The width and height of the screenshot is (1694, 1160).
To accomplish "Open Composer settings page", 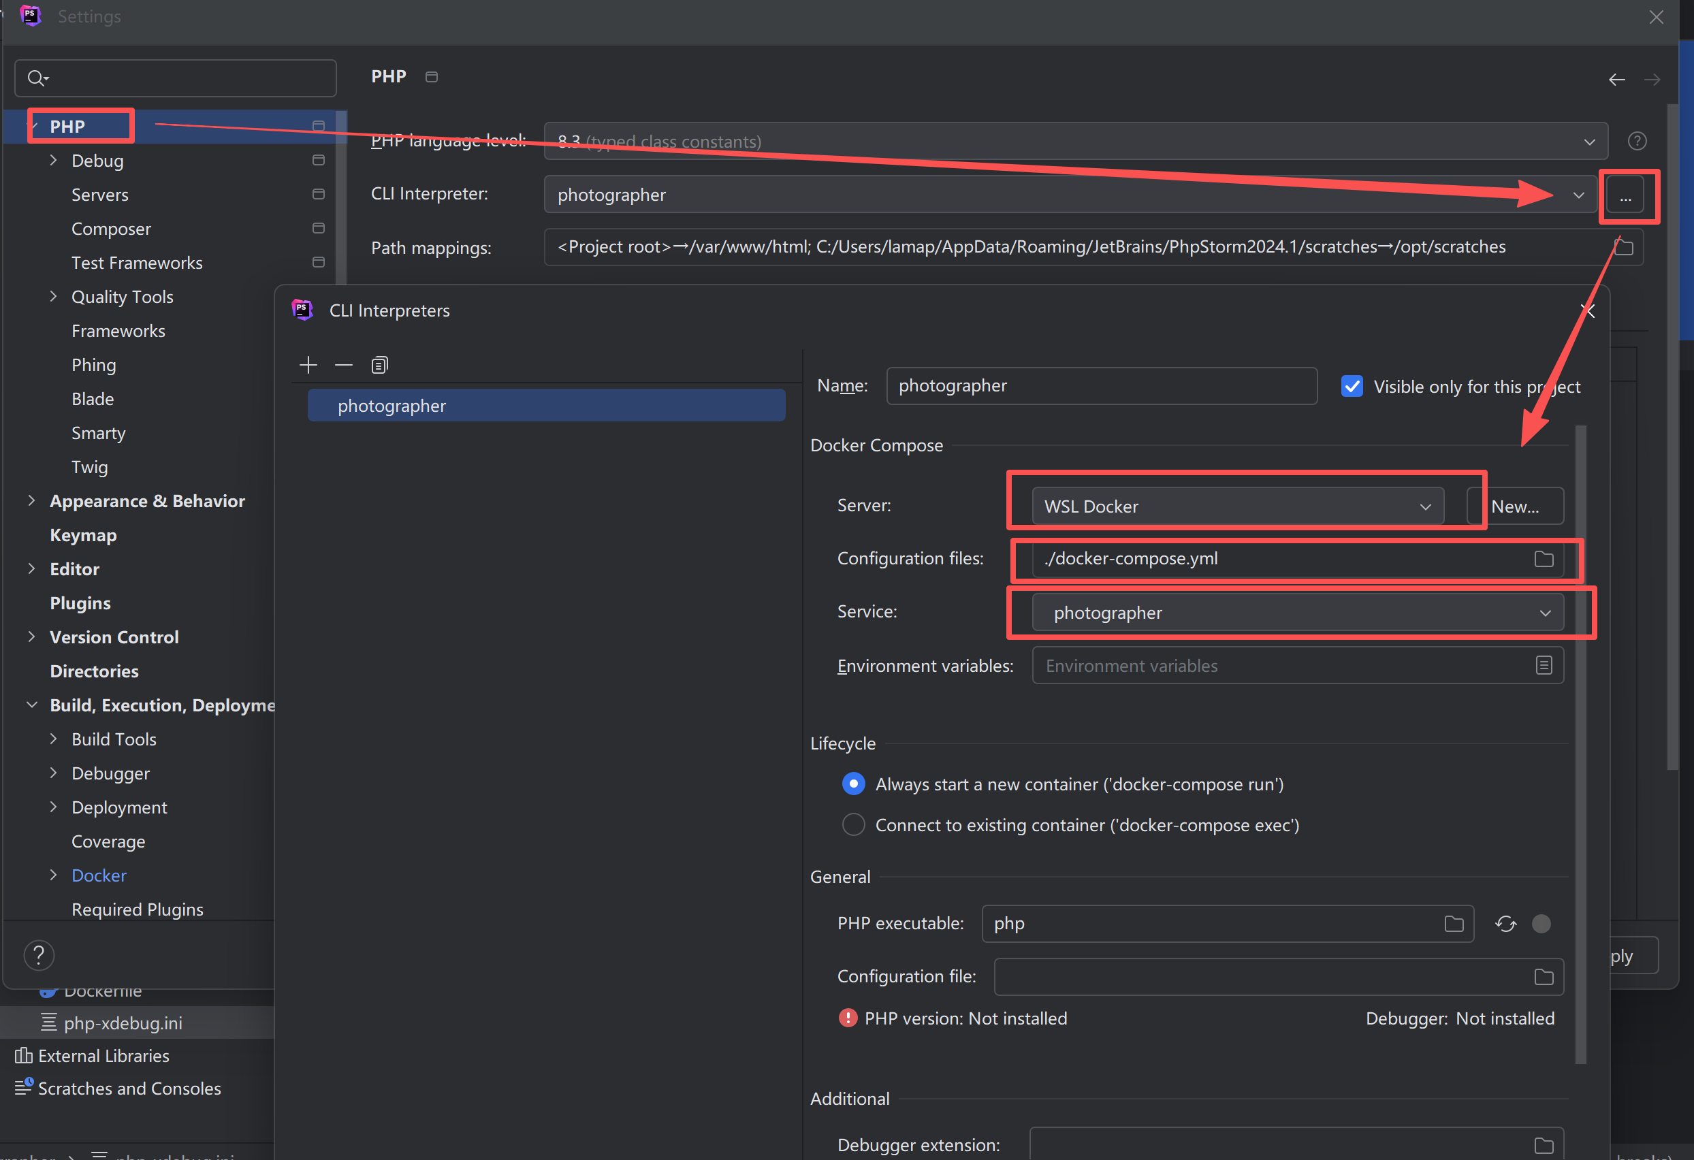I will (111, 229).
